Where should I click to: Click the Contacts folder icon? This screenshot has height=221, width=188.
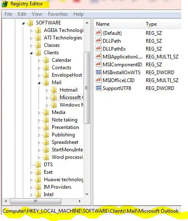(x=46, y=68)
